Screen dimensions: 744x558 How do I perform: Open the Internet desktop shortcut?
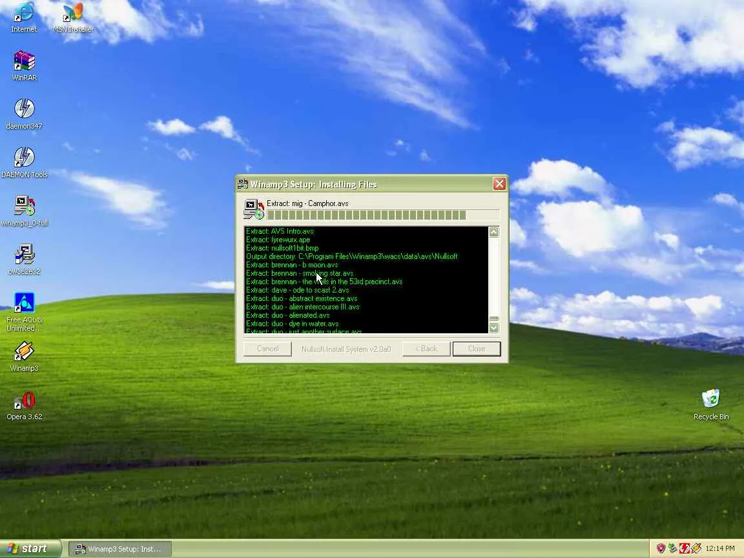[x=24, y=17]
